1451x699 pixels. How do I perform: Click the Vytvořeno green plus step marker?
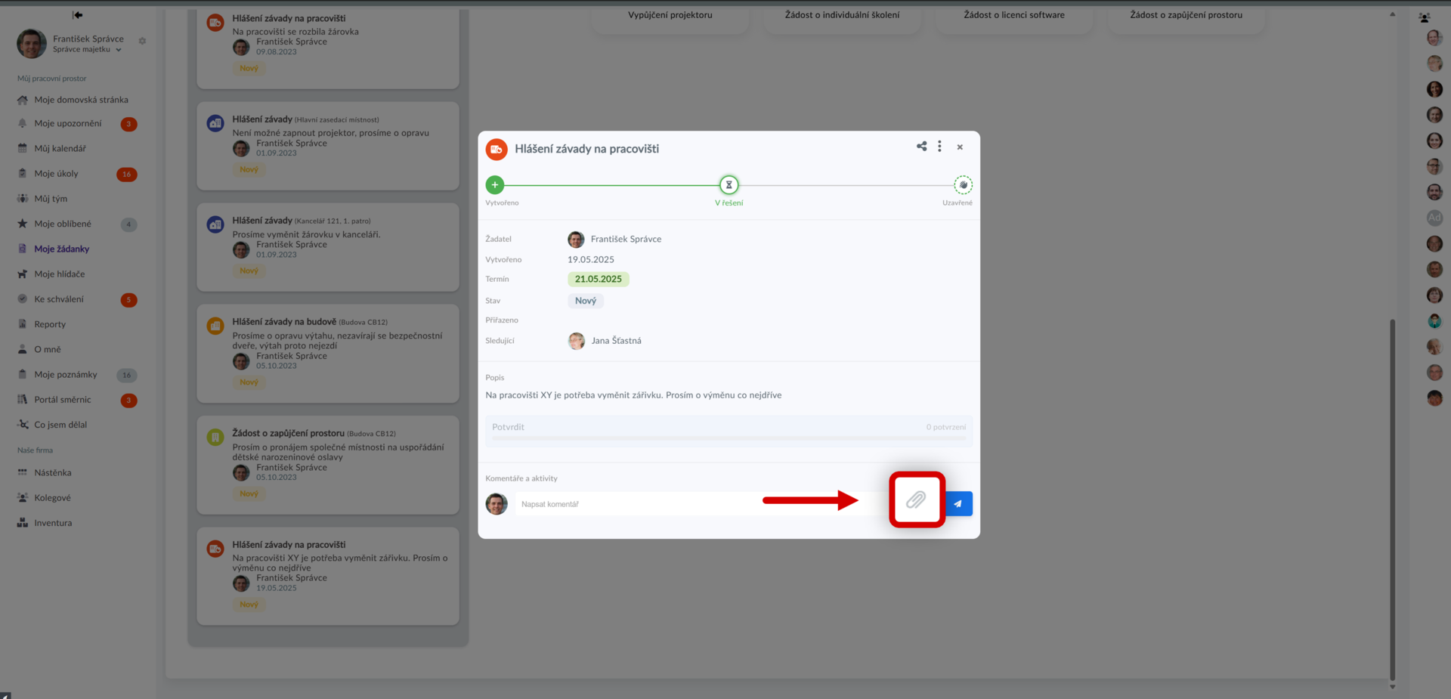[x=495, y=184]
